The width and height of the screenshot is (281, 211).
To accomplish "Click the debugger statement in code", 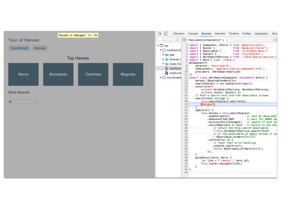I will tap(207, 104).
